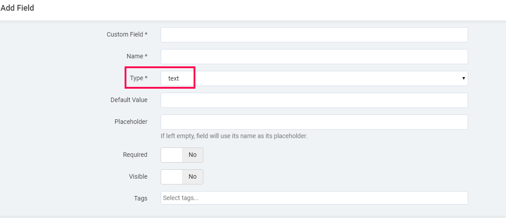Viewport: 506px width, 221px height.
Task: Toggle the Visible switch
Action: 182,177
